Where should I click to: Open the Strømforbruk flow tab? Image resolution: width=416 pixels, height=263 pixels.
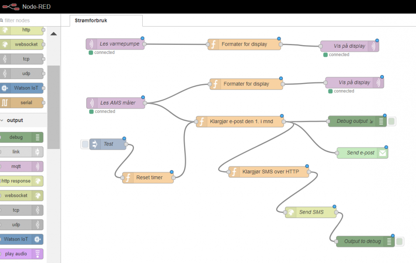91,20
